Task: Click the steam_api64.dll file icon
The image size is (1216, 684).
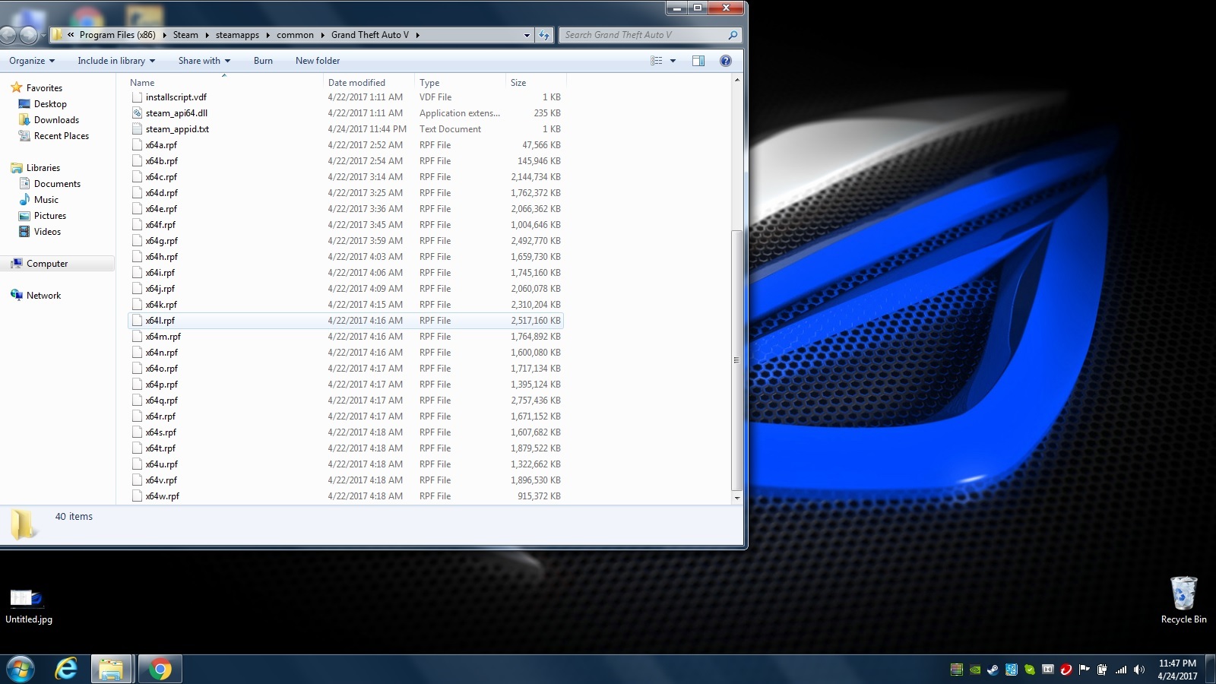Action: tap(138, 113)
